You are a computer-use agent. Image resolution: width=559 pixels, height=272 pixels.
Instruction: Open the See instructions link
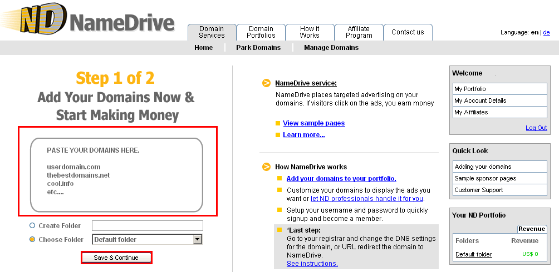[x=312, y=264]
